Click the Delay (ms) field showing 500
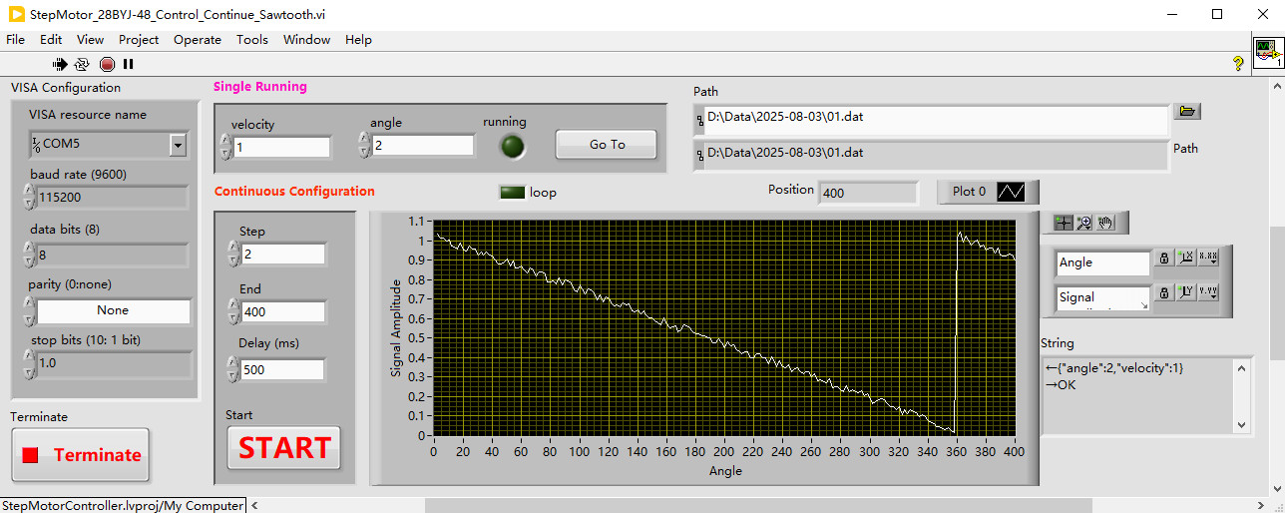The image size is (1285, 513). (x=282, y=370)
